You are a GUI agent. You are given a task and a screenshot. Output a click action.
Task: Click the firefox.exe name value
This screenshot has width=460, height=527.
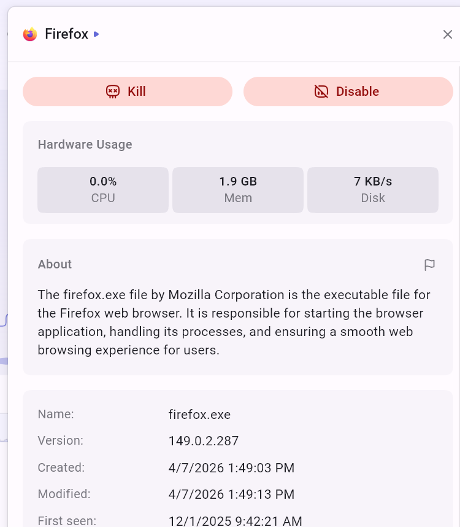199,415
